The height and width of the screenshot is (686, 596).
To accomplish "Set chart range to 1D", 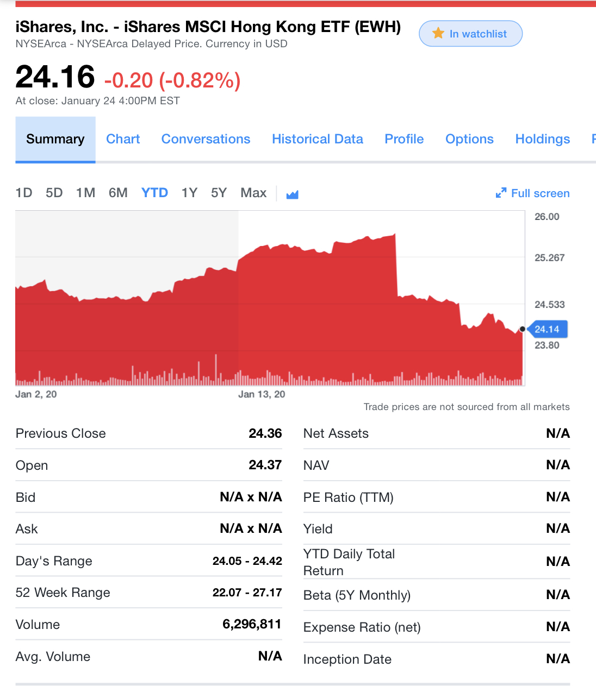I will (24, 193).
